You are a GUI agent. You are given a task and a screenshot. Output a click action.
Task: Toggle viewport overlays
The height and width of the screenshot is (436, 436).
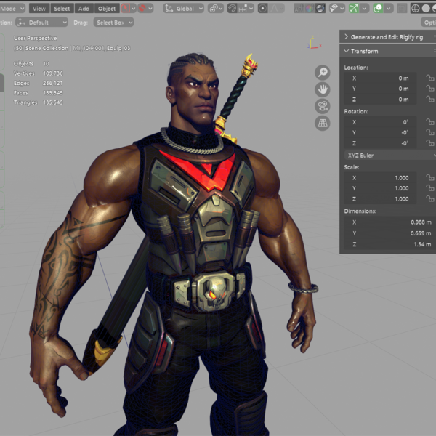[378, 9]
